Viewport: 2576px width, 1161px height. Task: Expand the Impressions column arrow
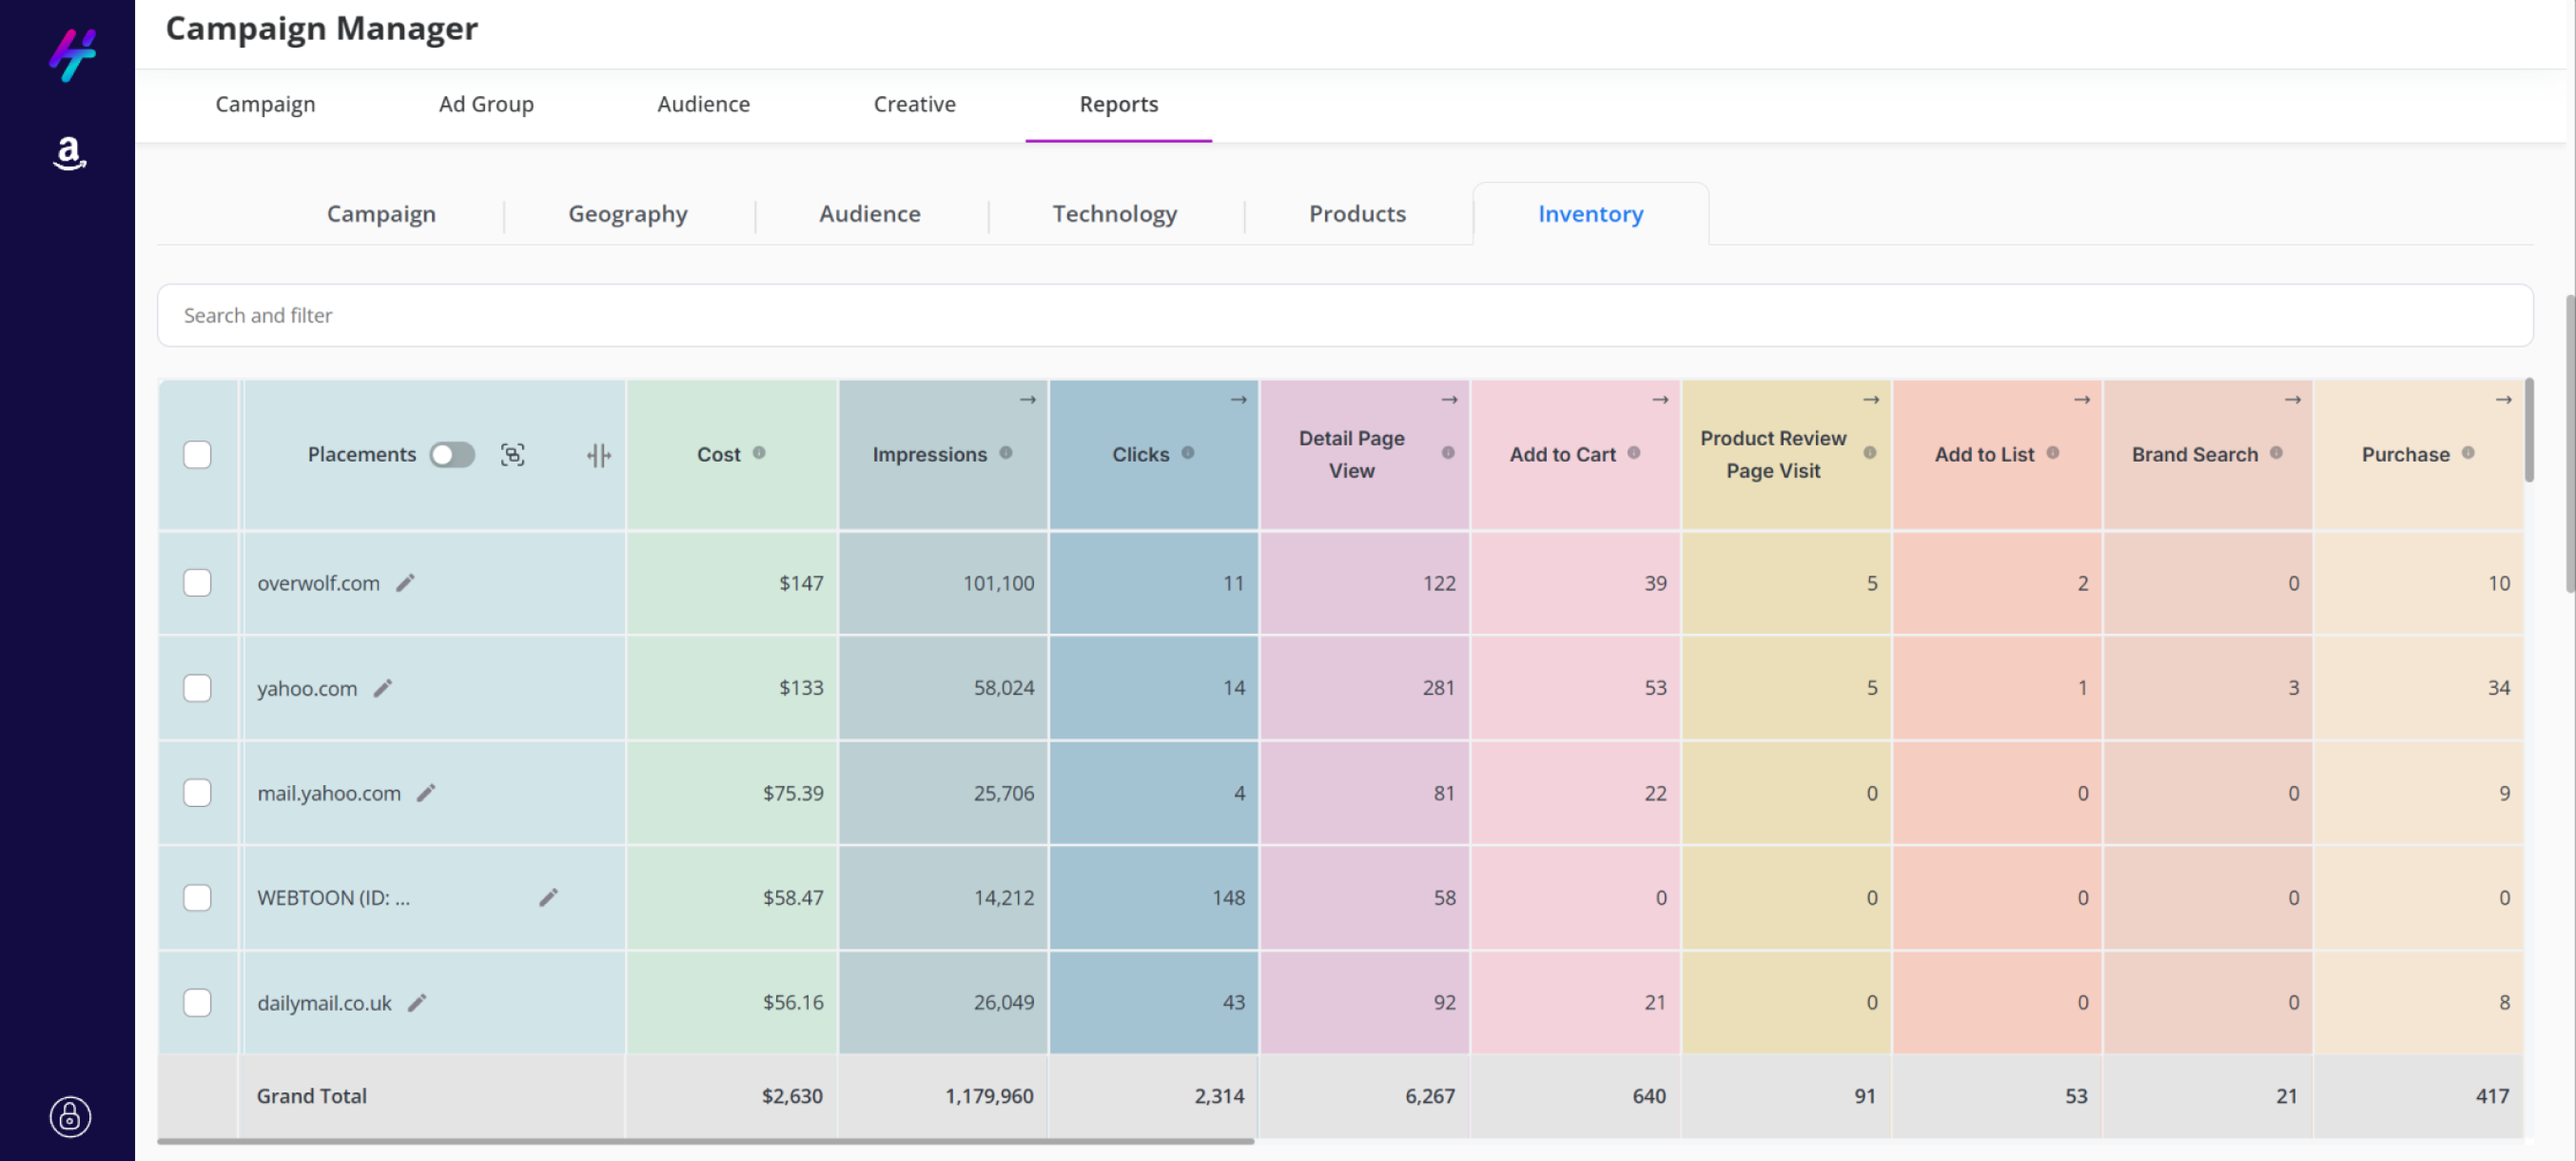click(x=1027, y=400)
